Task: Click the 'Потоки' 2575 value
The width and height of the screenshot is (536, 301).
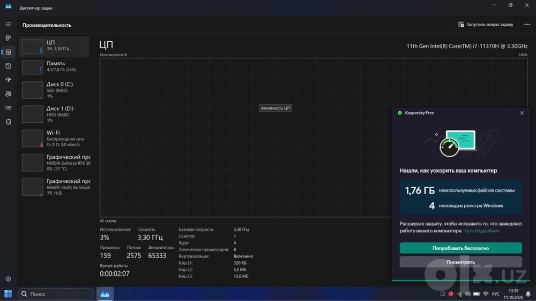Action: pyautogui.click(x=133, y=256)
